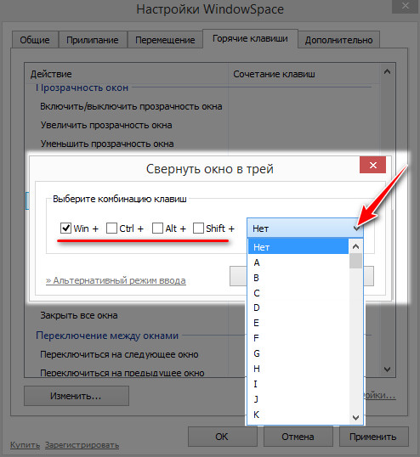The height and width of the screenshot is (457, 420).
Task: Pick letter F in the key list
Action: pos(298,338)
